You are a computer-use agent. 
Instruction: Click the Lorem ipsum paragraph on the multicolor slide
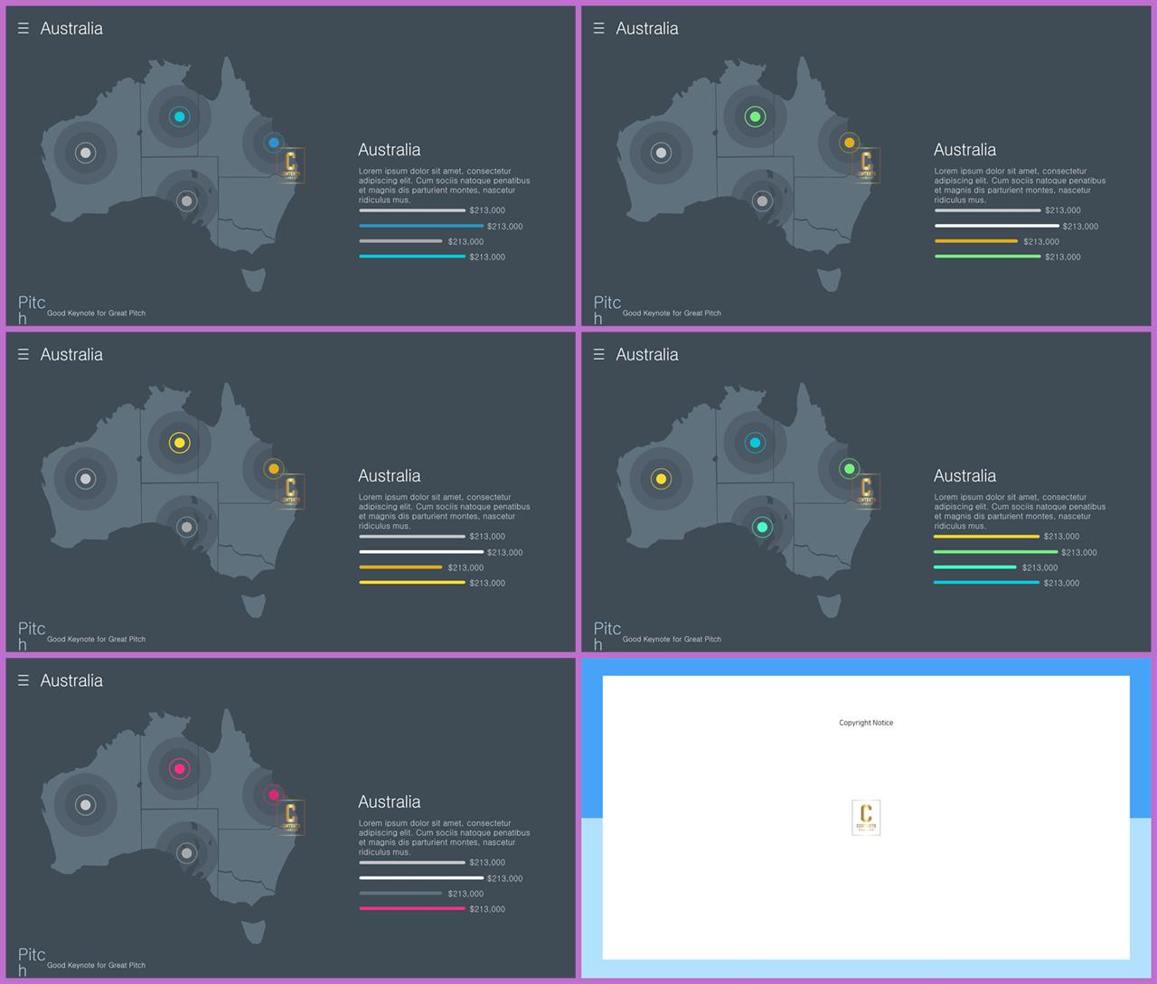point(1020,511)
